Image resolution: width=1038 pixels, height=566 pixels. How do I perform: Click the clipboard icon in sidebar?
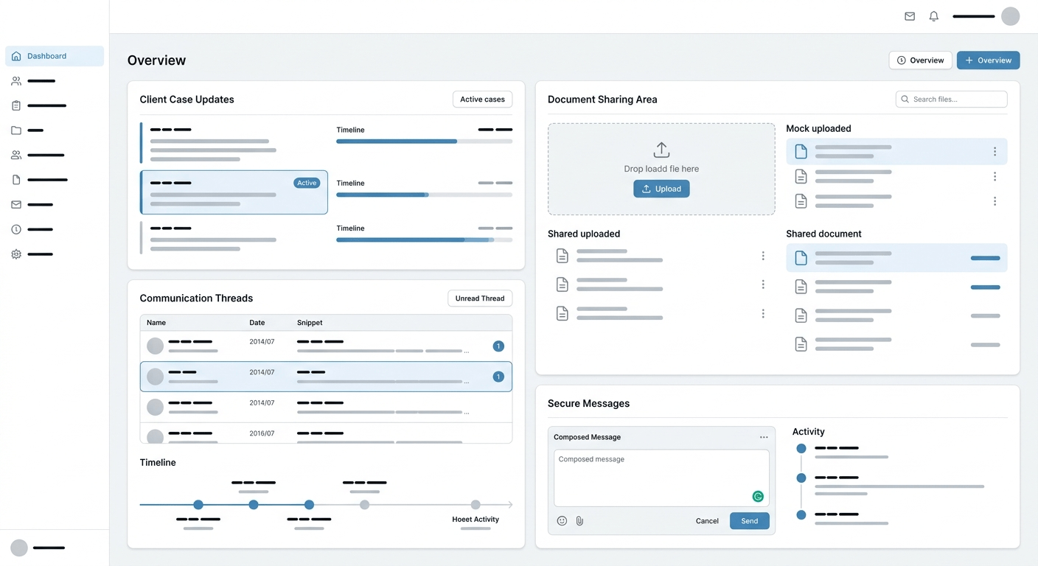click(x=16, y=105)
